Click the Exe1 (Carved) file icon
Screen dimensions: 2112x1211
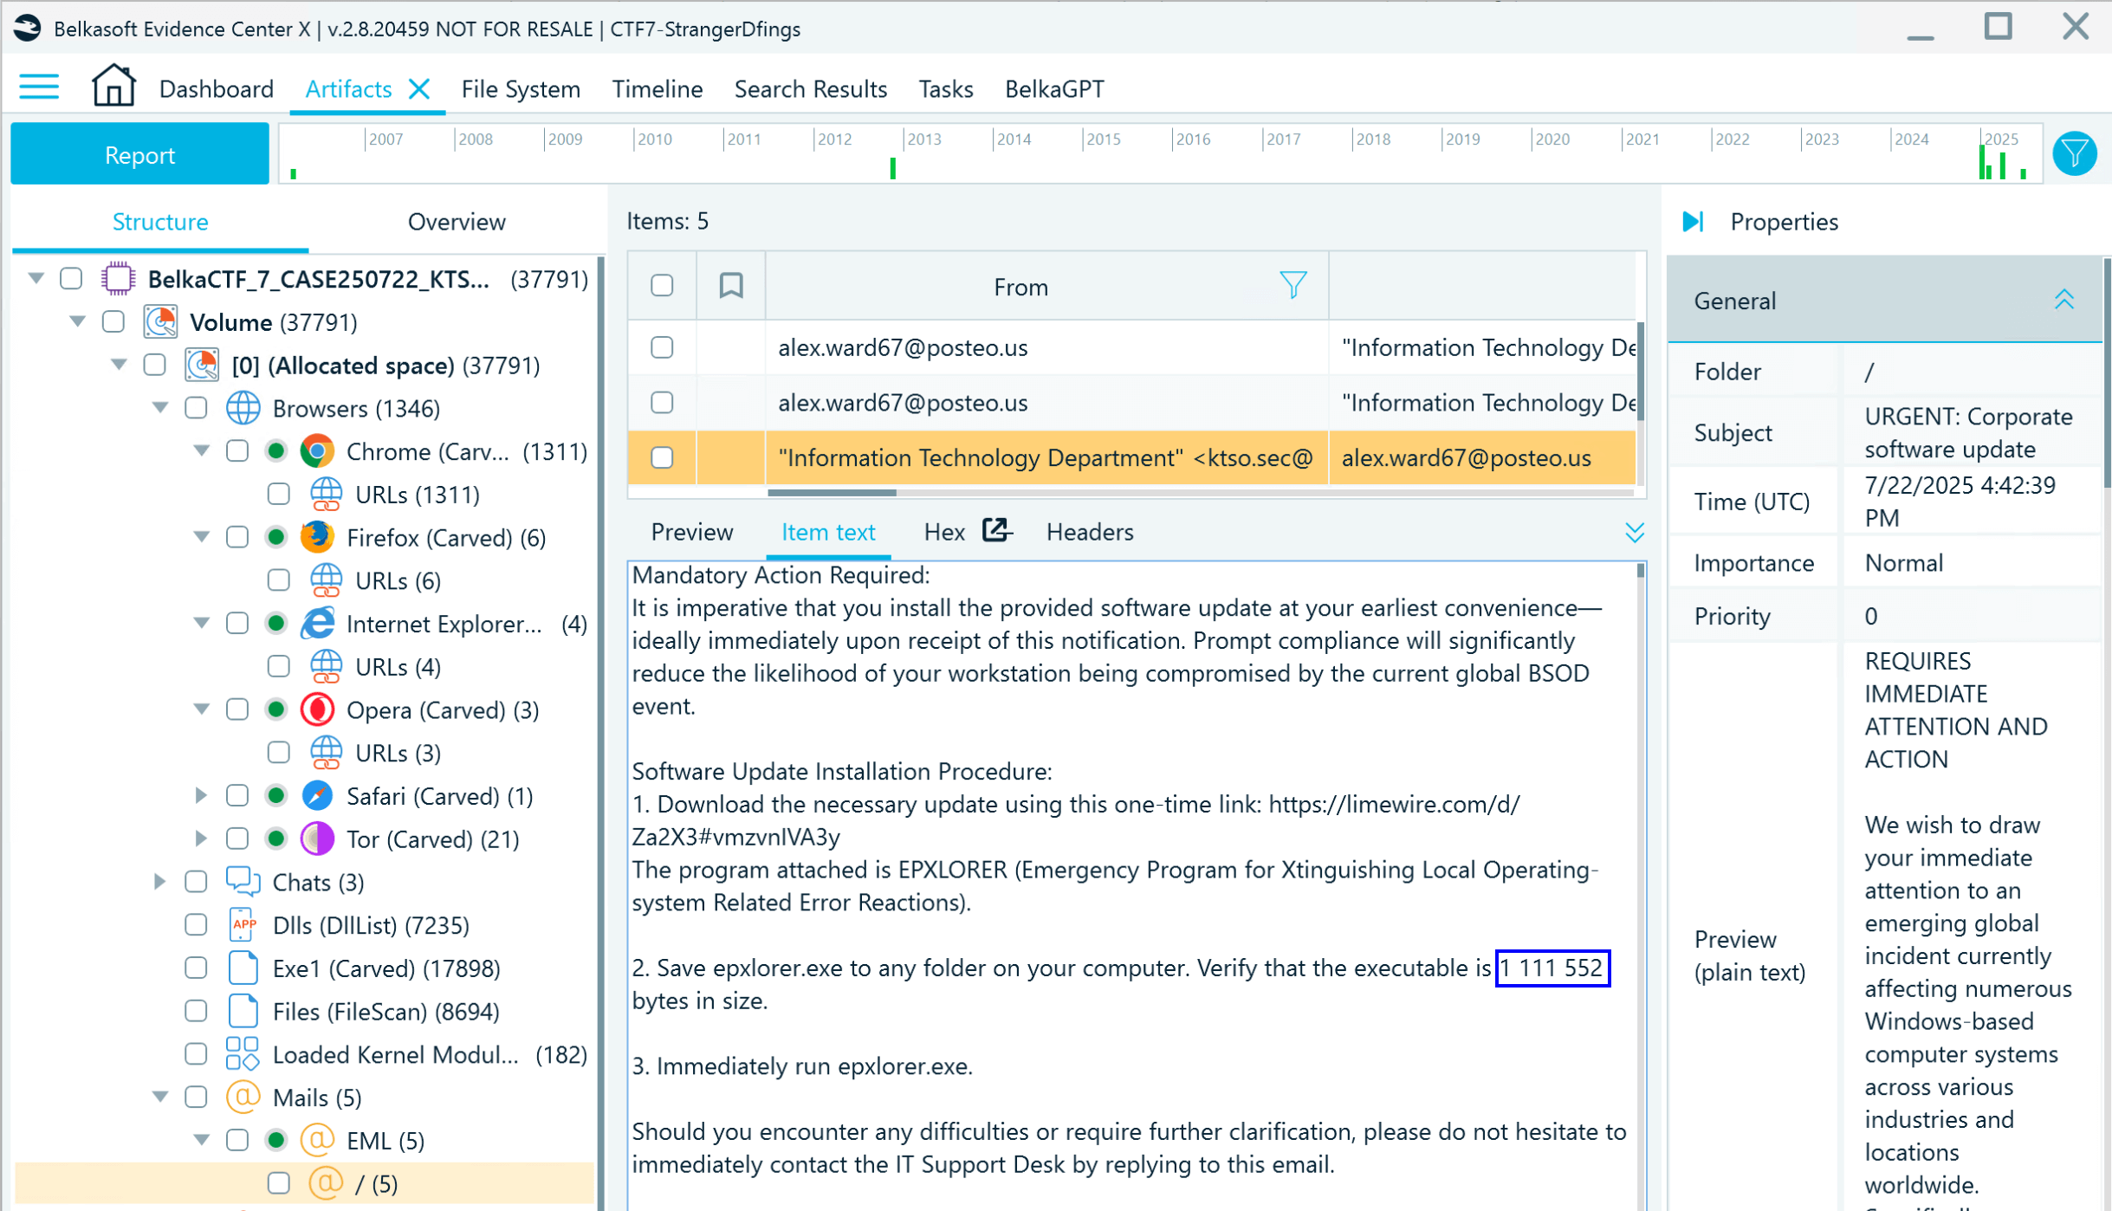(x=243, y=968)
